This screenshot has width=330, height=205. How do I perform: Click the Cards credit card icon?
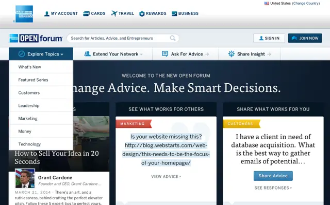pos(86,14)
